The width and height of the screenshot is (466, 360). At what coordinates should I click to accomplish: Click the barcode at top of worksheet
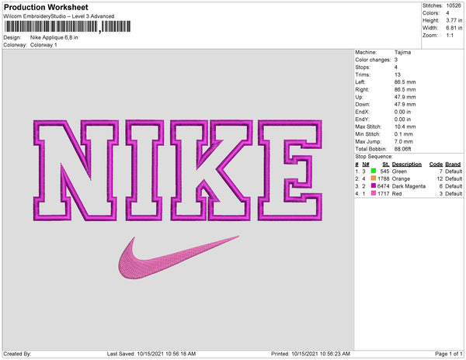pyautogui.click(x=68, y=26)
